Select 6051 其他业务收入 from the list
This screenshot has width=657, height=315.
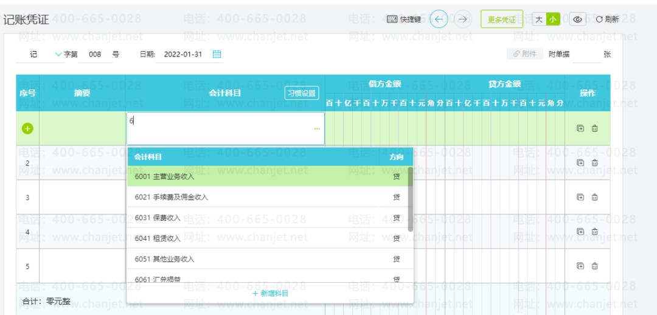click(x=267, y=258)
